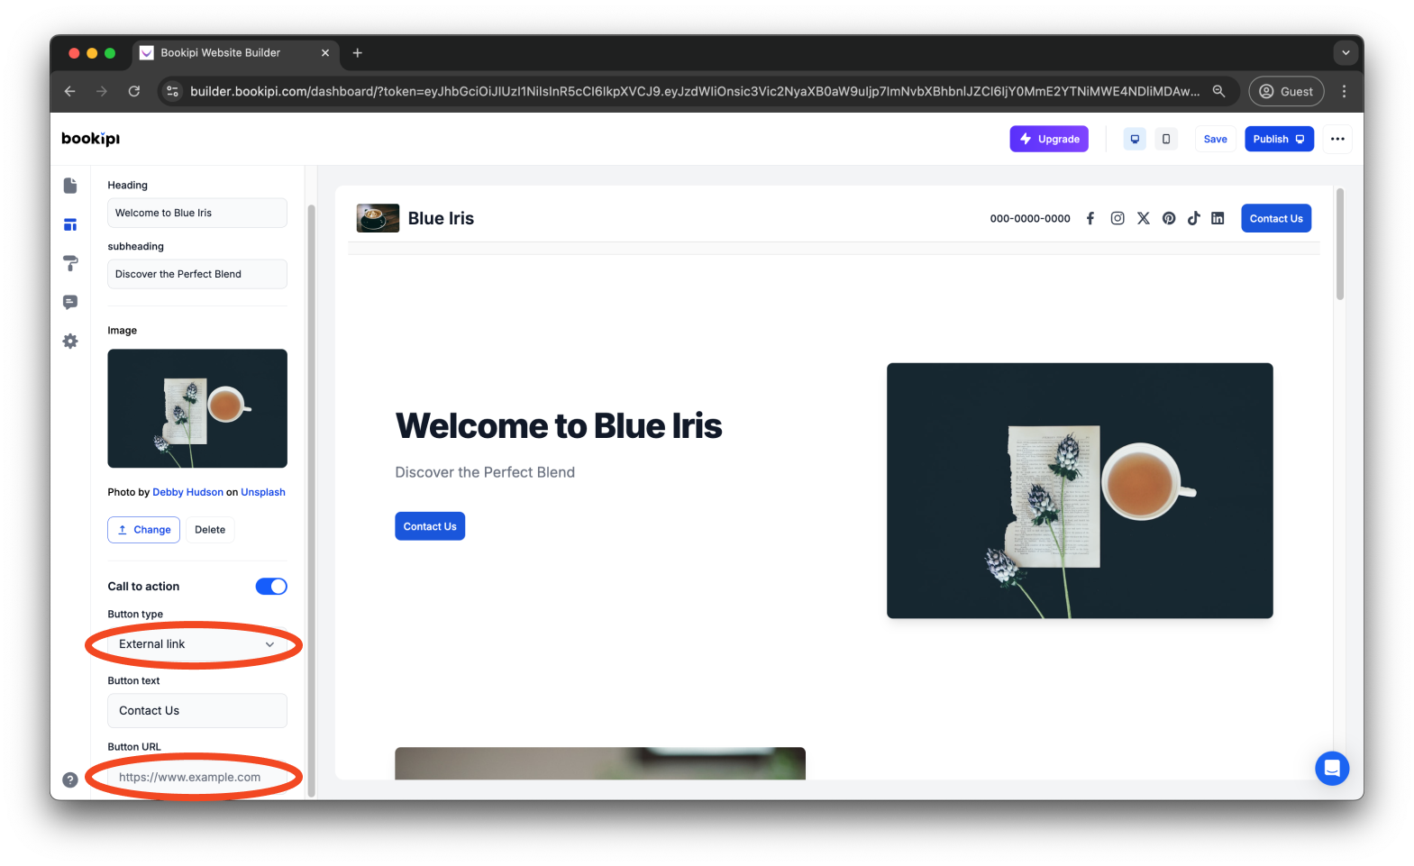Open the tab search chevron in Chrome

[x=1346, y=53]
